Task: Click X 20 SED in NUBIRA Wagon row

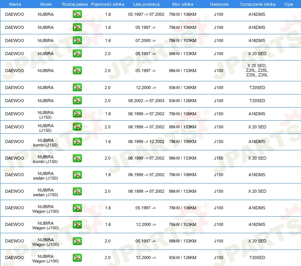Action: point(257,241)
